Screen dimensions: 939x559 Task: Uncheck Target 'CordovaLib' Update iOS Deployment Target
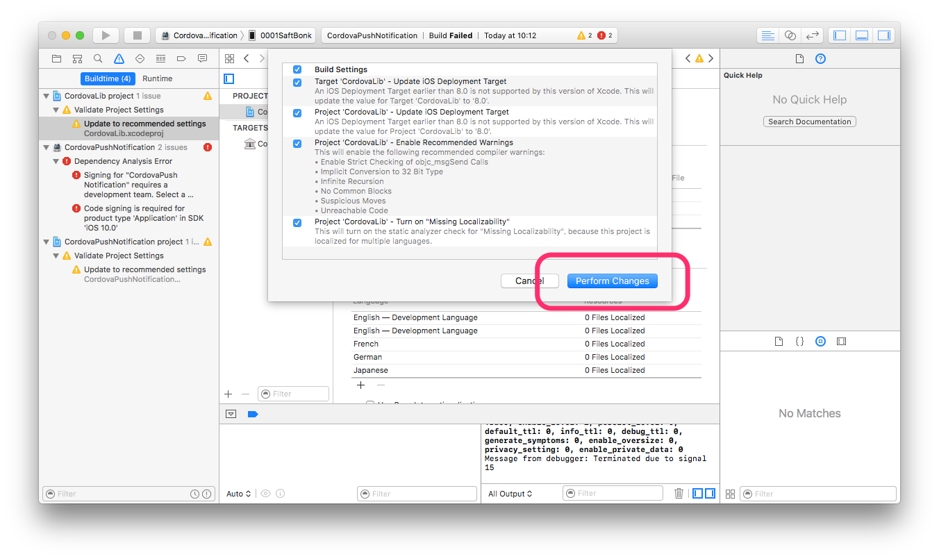(297, 83)
